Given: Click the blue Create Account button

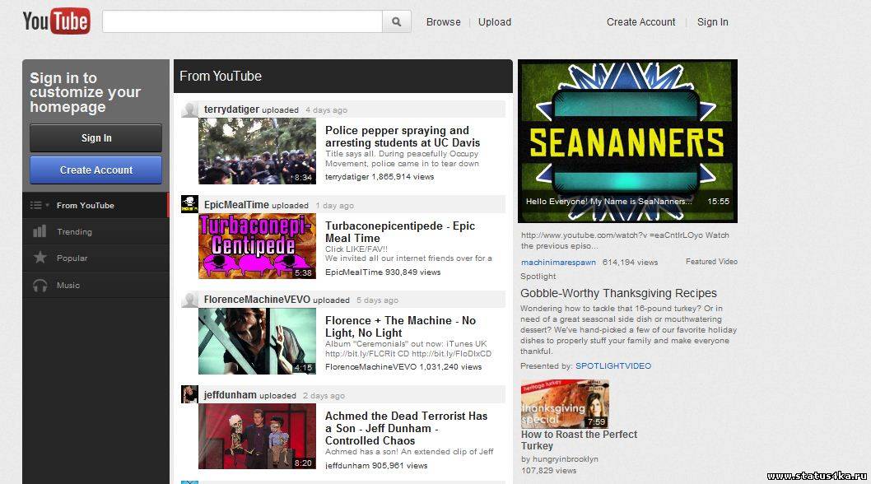Looking at the screenshot, I should (x=96, y=170).
